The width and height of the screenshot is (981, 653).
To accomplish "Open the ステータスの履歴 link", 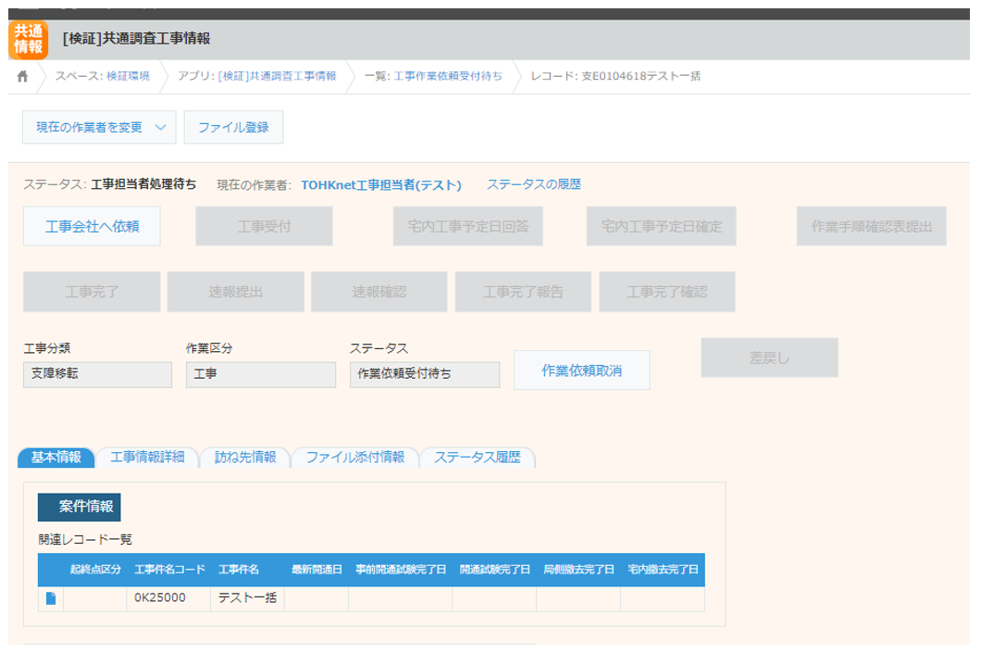I will pos(533,184).
